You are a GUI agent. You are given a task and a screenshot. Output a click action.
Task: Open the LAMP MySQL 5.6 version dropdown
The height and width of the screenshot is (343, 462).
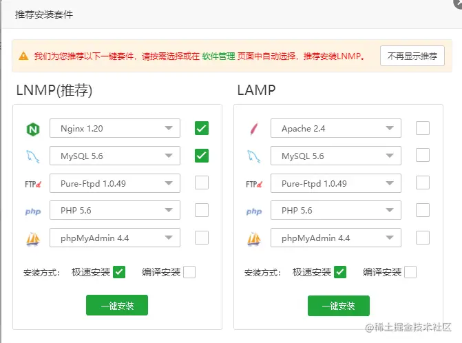pos(336,156)
